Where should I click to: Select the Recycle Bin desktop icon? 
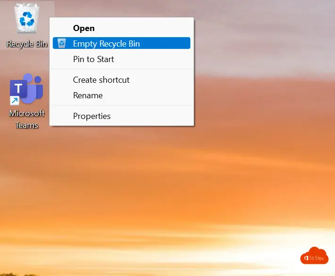click(27, 24)
